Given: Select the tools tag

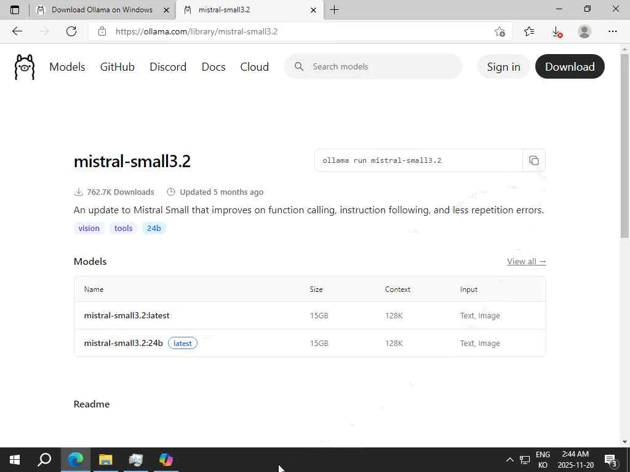Looking at the screenshot, I should pos(123,228).
